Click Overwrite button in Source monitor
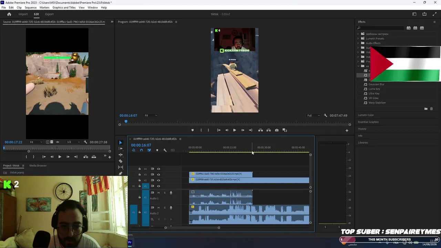This screenshot has width=441, height=248. (x=93, y=157)
